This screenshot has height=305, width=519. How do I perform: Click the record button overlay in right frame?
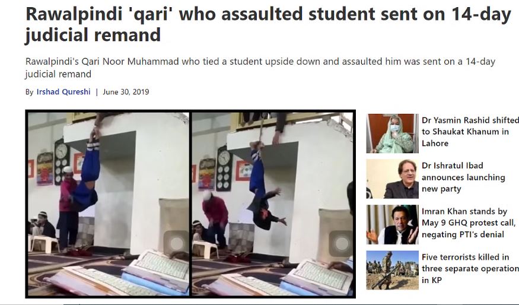[341, 244]
